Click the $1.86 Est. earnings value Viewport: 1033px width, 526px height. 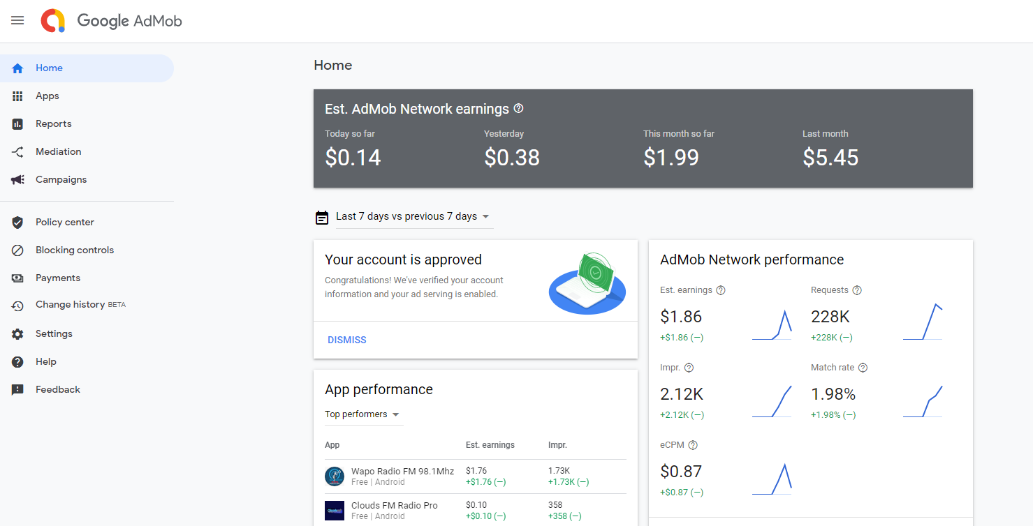click(x=681, y=317)
